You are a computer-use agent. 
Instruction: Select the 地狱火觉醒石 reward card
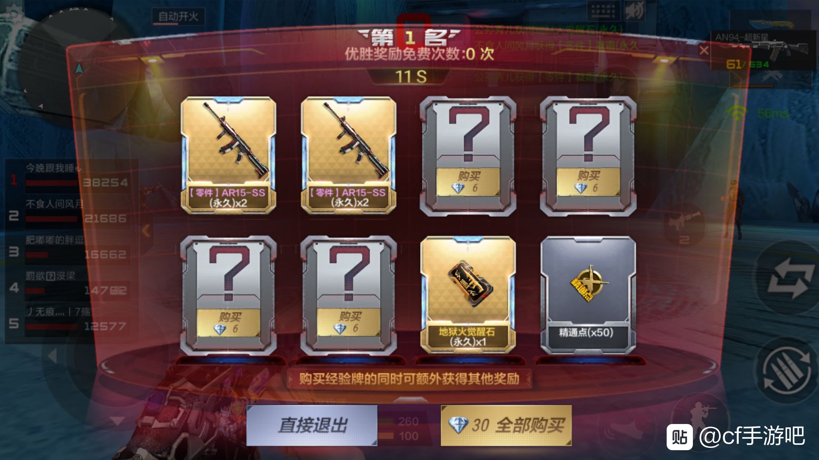pos(468,294)
